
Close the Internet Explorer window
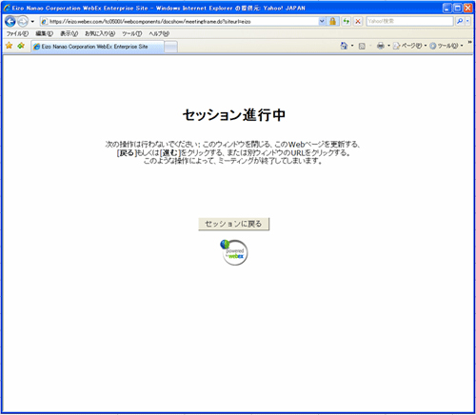point(467,8)
